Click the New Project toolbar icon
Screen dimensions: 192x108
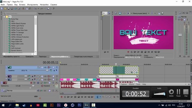click(x=2, y=9)
